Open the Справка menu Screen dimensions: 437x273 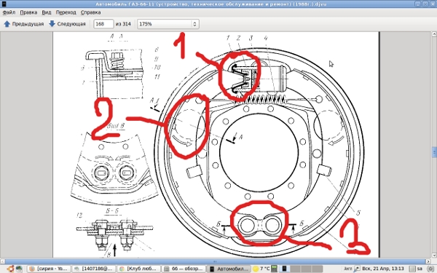click(90, 12)
